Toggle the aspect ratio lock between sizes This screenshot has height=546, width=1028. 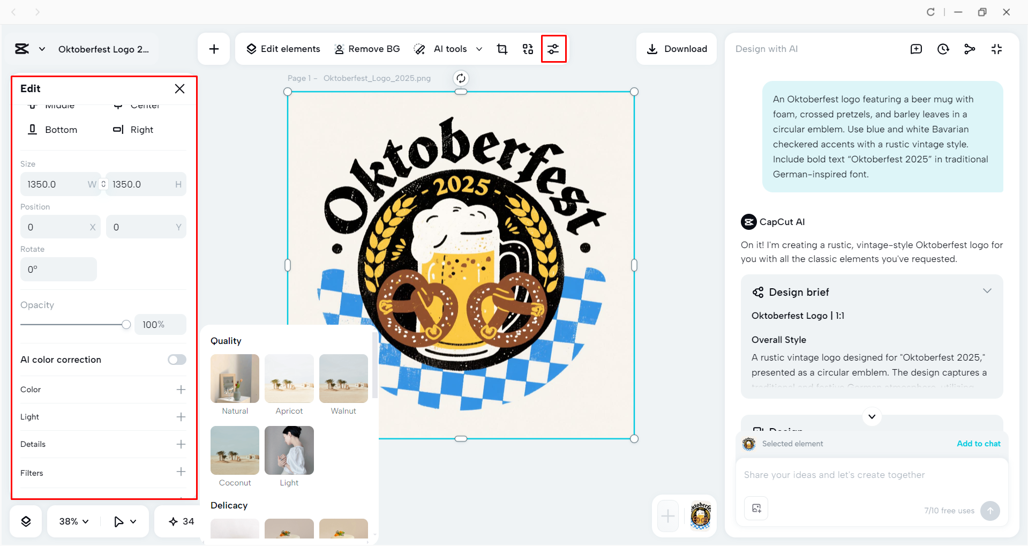click(103, 184)
